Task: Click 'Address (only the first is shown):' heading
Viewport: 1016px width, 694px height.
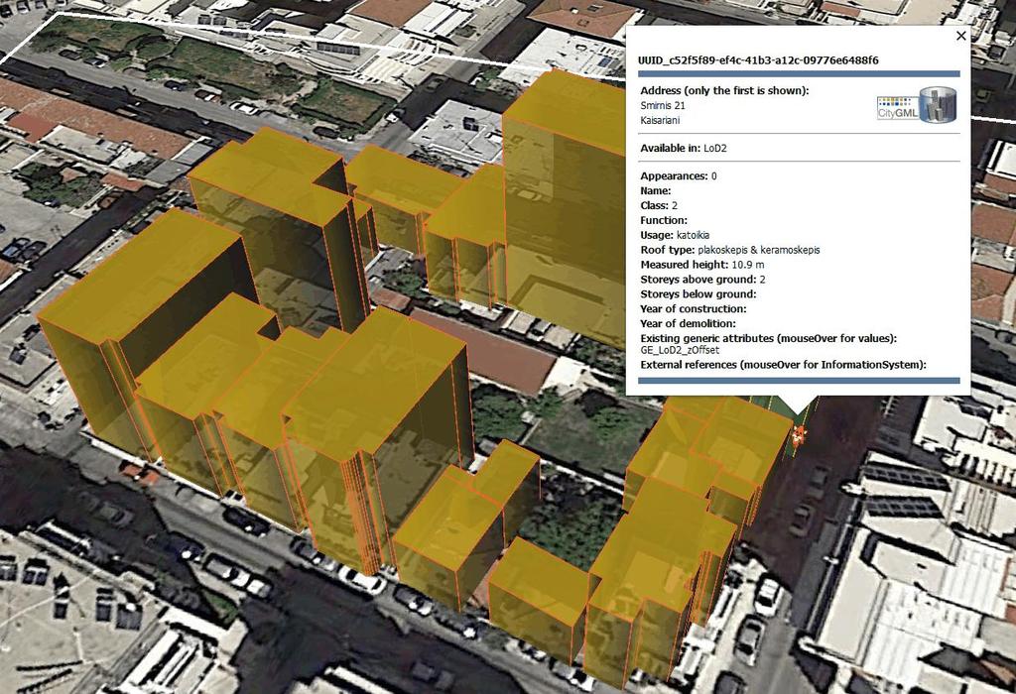Action: 724,90
